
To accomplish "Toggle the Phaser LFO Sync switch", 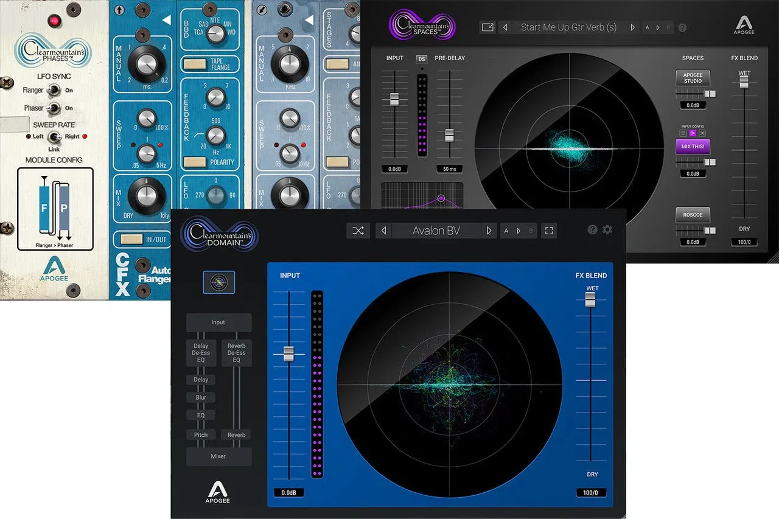I will (x=55, y=108).
